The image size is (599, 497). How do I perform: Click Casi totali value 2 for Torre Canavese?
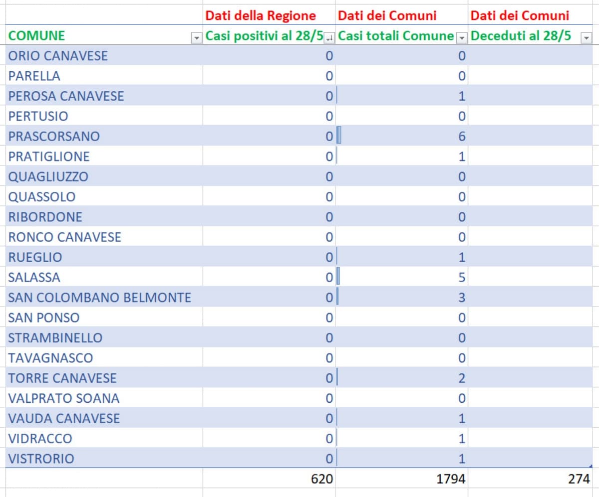(x=461, y=378)
